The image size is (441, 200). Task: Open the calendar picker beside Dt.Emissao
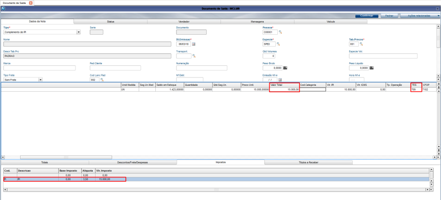[x=194, y=44]
